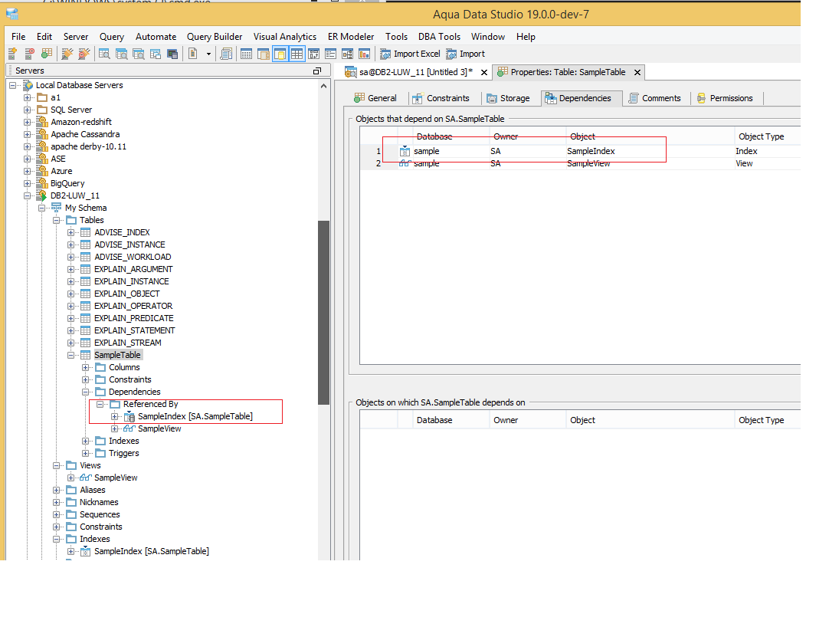Image resolution: width=829 pixels, height=627 pixels.
Task: Click the DB2-LUW_11 connected server icon
Action: pos(42,195)
